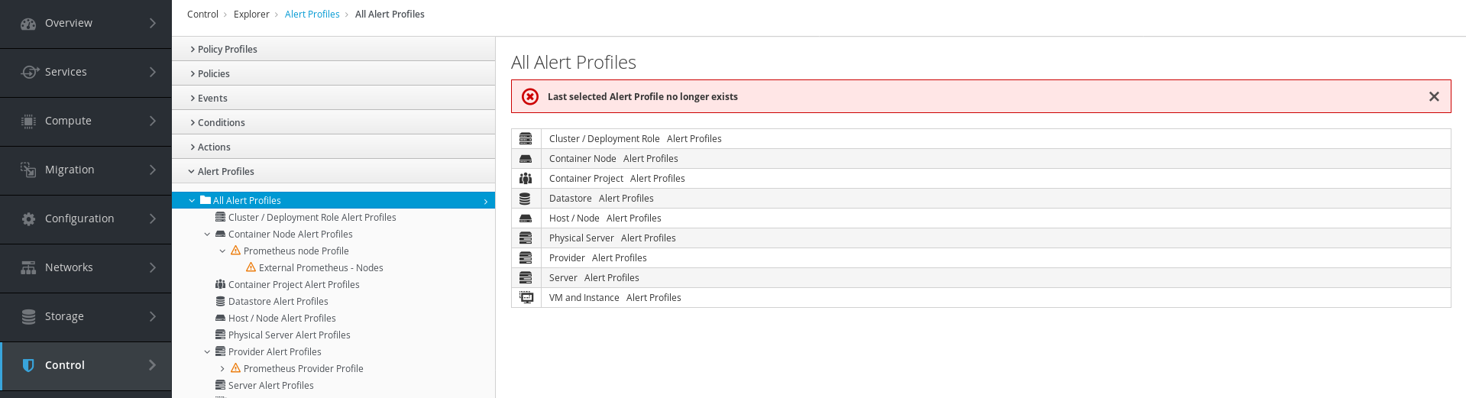Click warning icon beside Prometheus Provider Profile
Screen dimensions: 1466x398
point(235,368)
